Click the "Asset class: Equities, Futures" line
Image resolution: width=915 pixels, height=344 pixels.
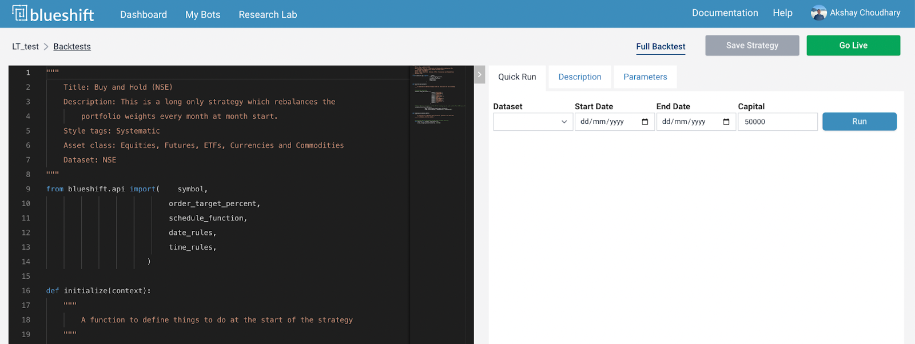point(204,146)
